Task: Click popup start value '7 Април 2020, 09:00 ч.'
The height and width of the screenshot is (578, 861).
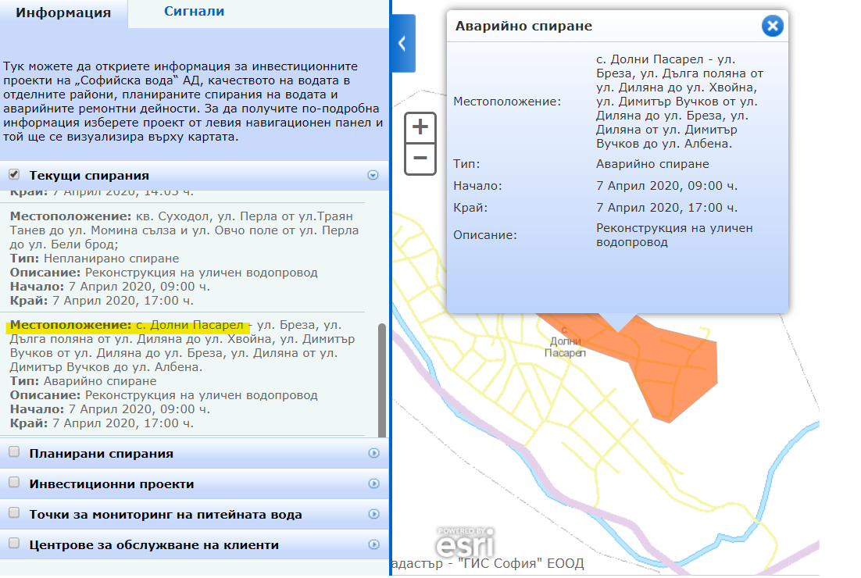Action: (x=666, y=186)
